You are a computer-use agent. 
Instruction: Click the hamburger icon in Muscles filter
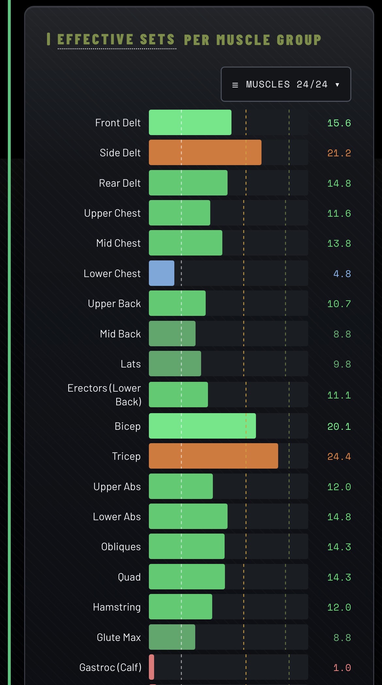235,85
